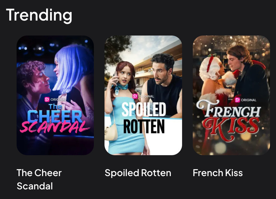This screenshot has height=199, width=276.
Task: Open the Spoiled Rotten poster
Action: click(143, 95)
